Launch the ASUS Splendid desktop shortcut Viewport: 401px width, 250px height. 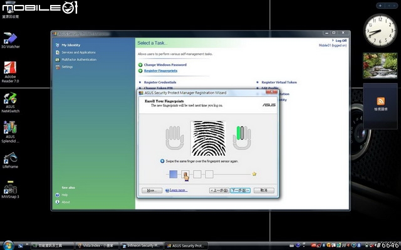tap(10, 132)
